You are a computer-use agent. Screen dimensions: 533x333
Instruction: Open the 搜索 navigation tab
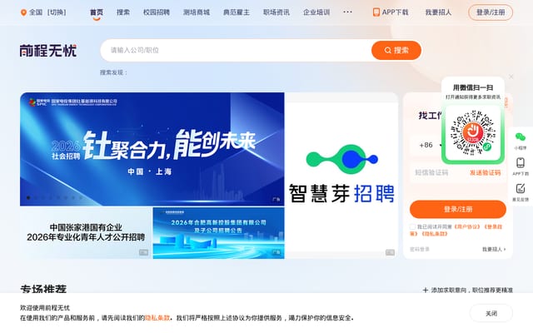tap(123, 12)
